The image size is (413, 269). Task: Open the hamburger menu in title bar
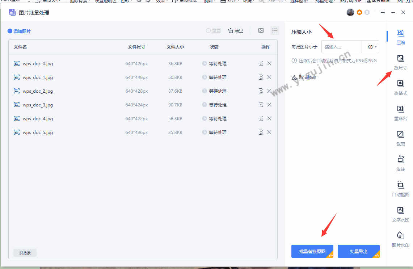383,12
